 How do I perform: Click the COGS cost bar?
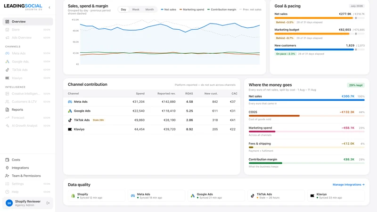(x=307, y=116)
